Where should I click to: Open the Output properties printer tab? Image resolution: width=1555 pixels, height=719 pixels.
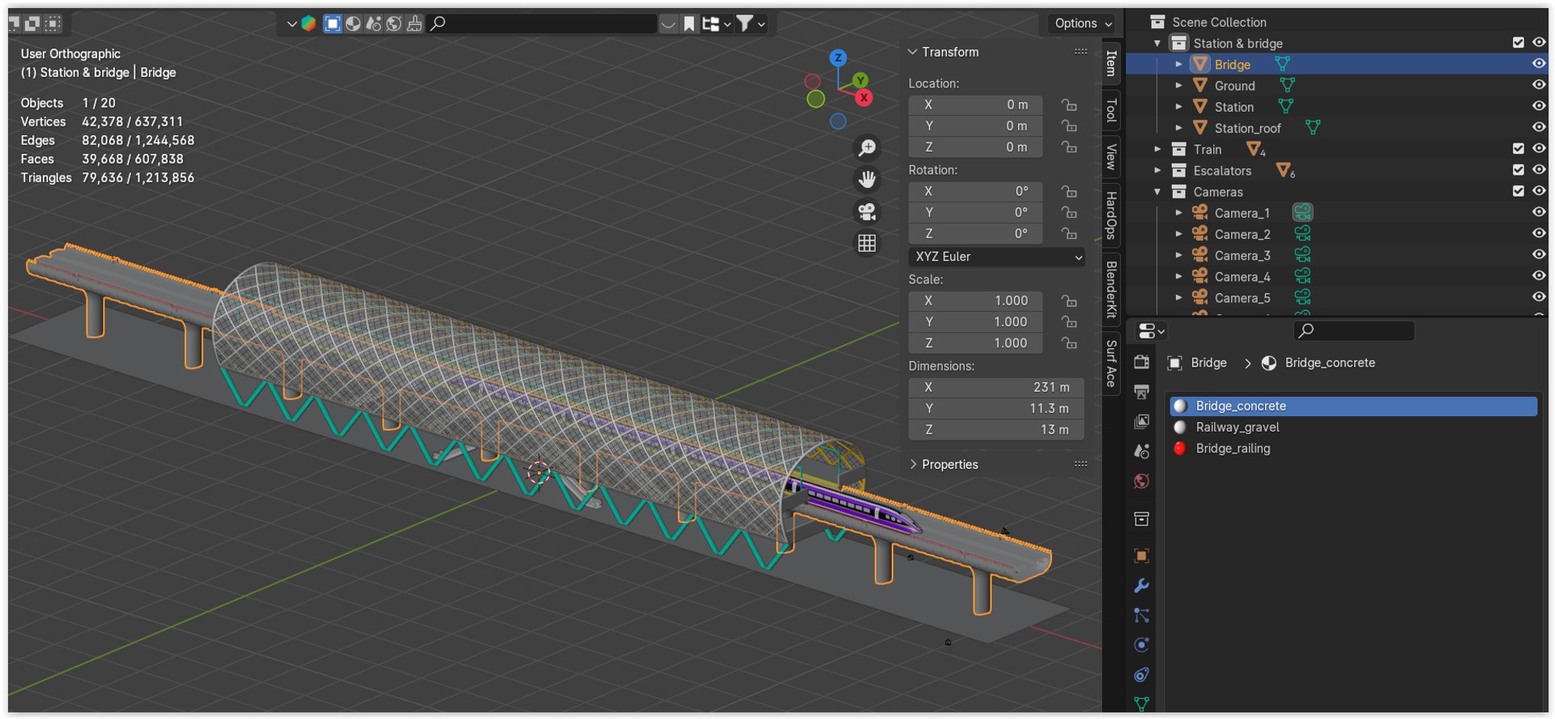click(x=1142, y=392)
